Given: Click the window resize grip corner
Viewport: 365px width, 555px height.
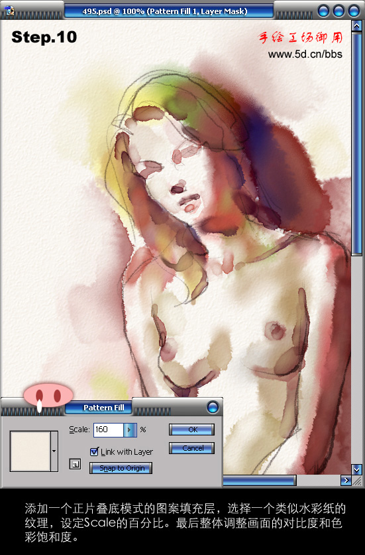Looking at the screenshot, I should coord(357,481).
